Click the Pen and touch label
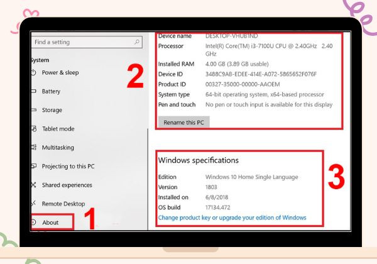This screenshot has height=264, width=377. [177, 104]
